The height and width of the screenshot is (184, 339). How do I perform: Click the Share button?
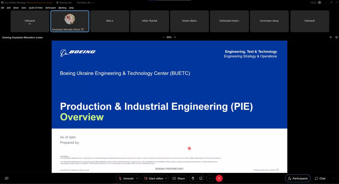(x=179, y=178)
